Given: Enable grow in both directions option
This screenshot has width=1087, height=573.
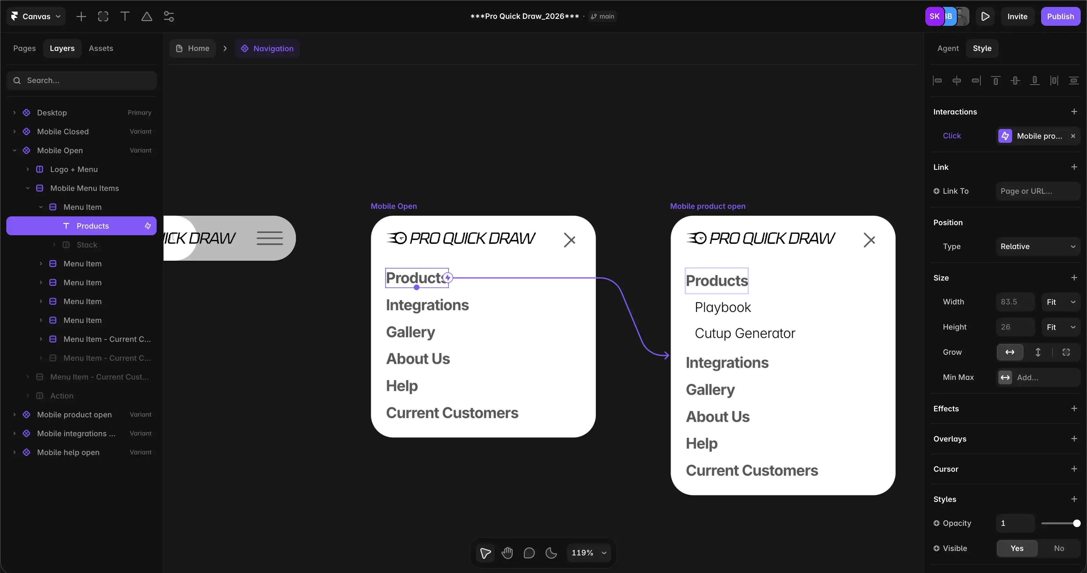Looking at the screenshot, I should tap(1066, 352).
